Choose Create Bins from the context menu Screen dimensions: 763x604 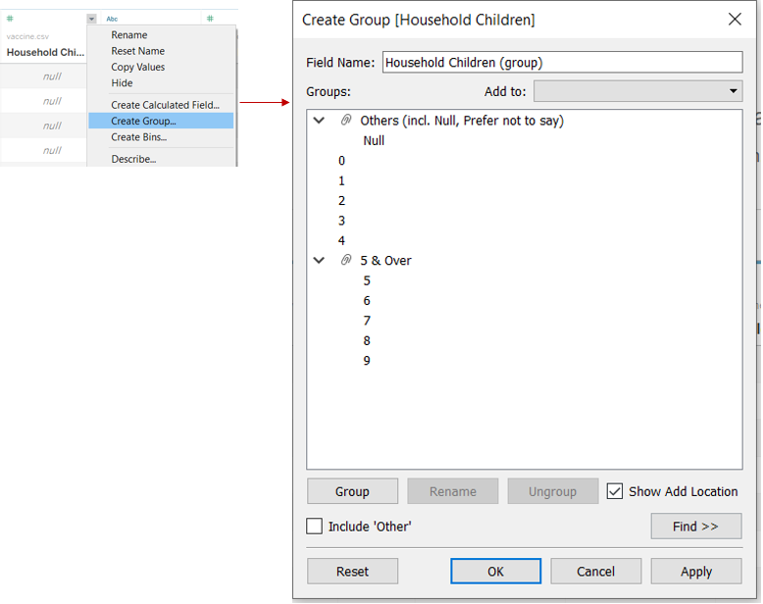click(139, 137)
